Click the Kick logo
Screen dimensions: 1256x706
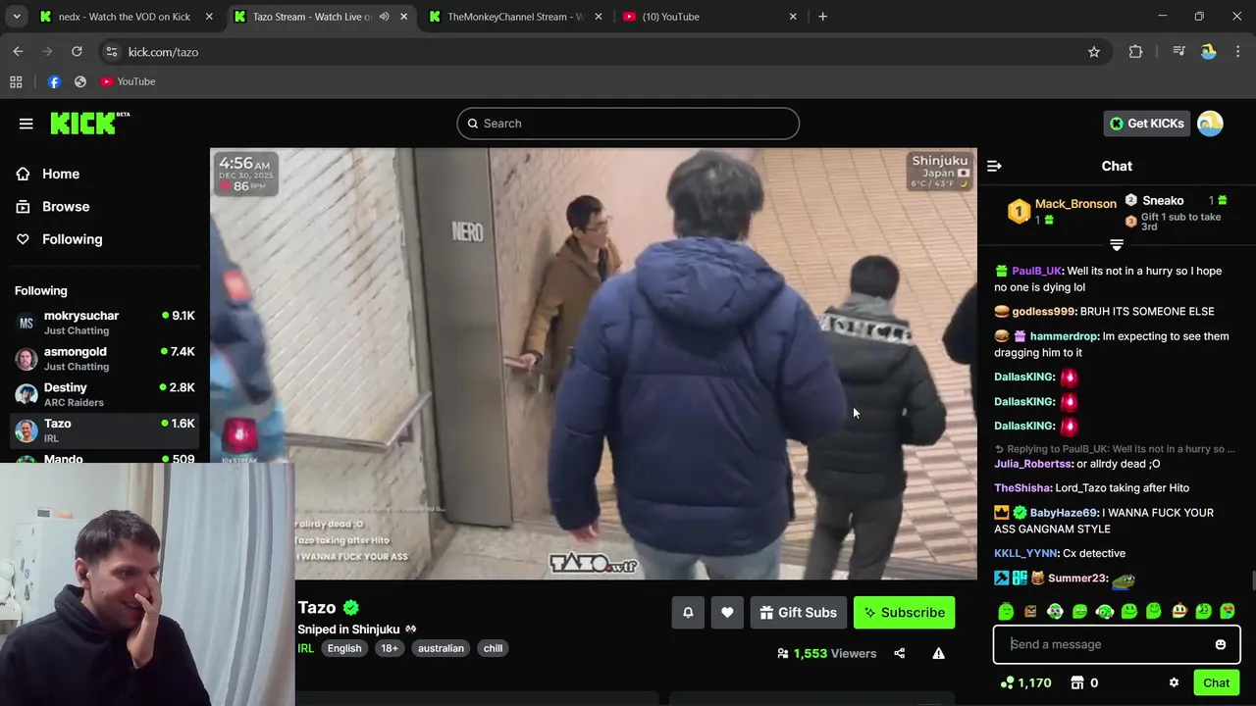pos(90,123)
